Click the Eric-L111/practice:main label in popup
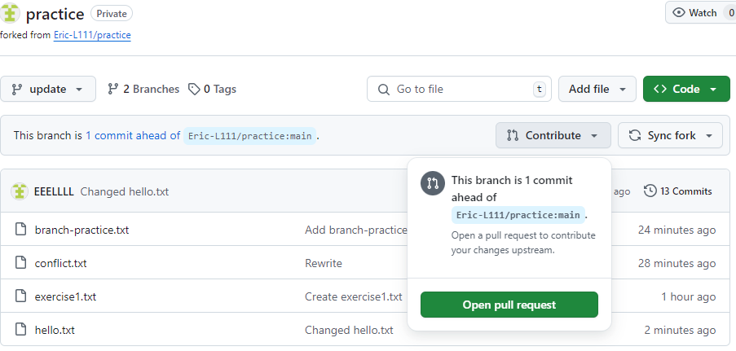The image size is (736, 351). click(x=518, y=215)
